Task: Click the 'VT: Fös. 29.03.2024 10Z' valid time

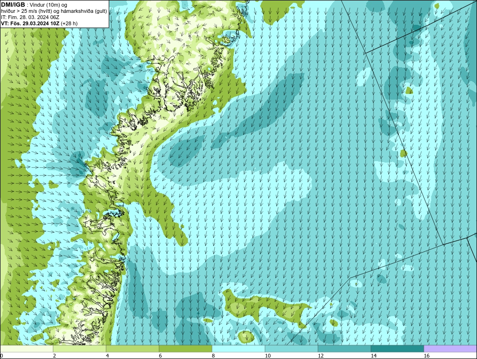Action: (x=31, y=23)
